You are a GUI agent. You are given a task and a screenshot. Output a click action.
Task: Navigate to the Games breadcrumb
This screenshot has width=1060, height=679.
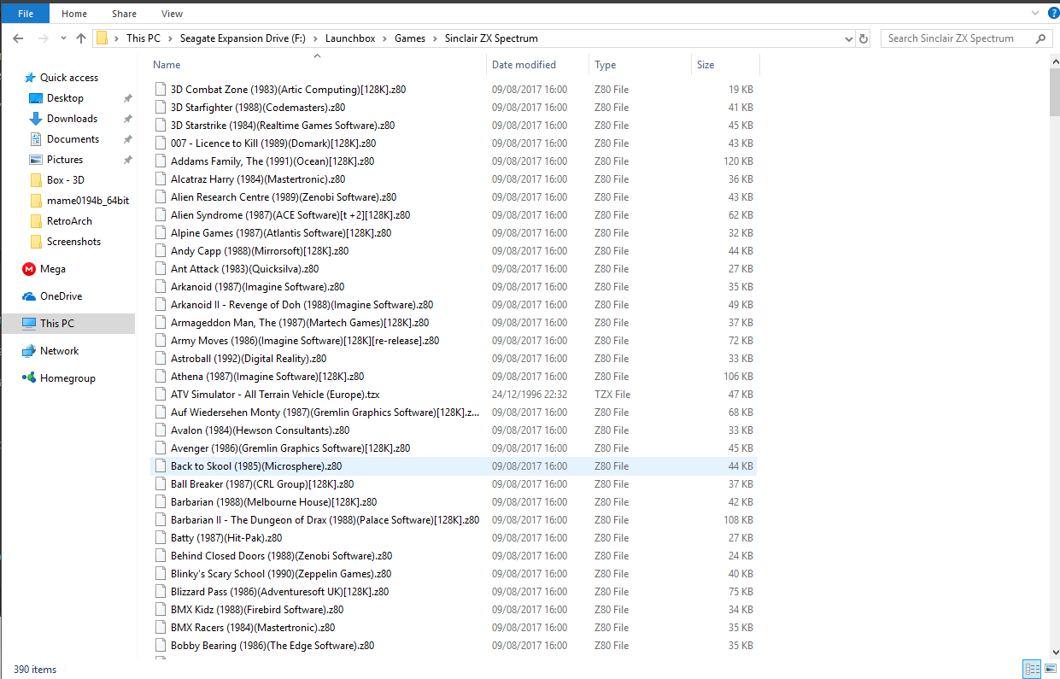(410, 38)
